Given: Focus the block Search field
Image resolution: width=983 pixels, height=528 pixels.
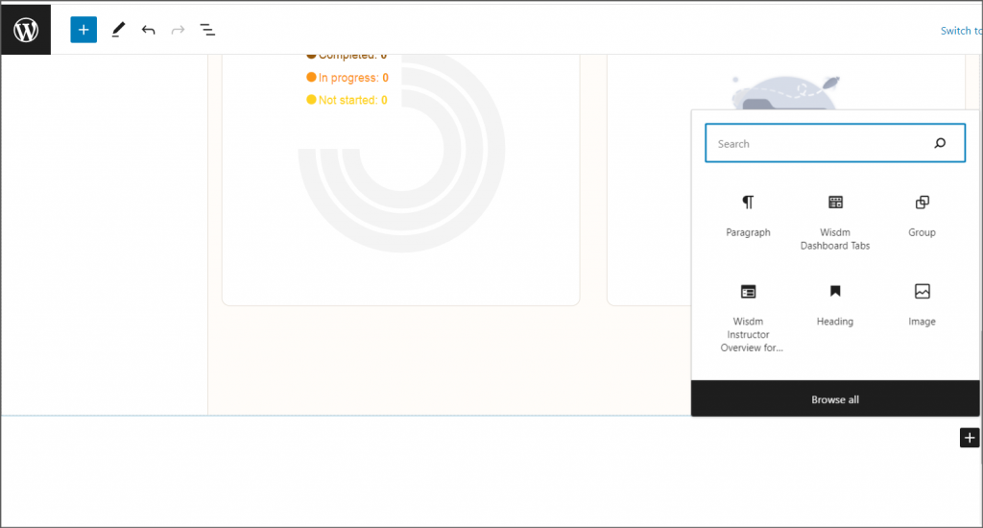Looking at the screenshot, I should point(816,144).
